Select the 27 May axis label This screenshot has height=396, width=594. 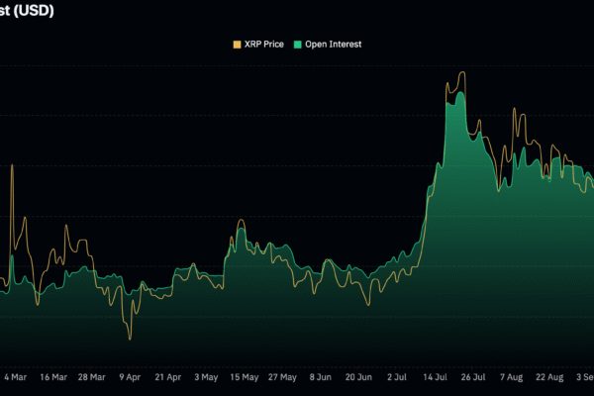[x=282, y=377]
